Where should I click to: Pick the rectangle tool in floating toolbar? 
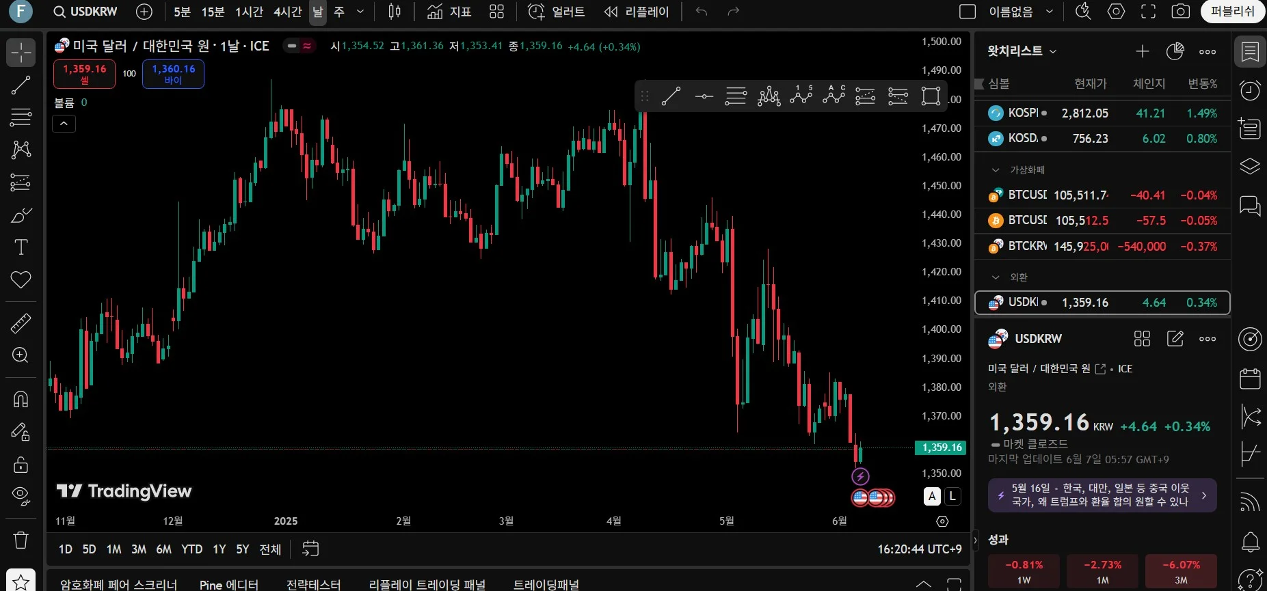[931, 96]
